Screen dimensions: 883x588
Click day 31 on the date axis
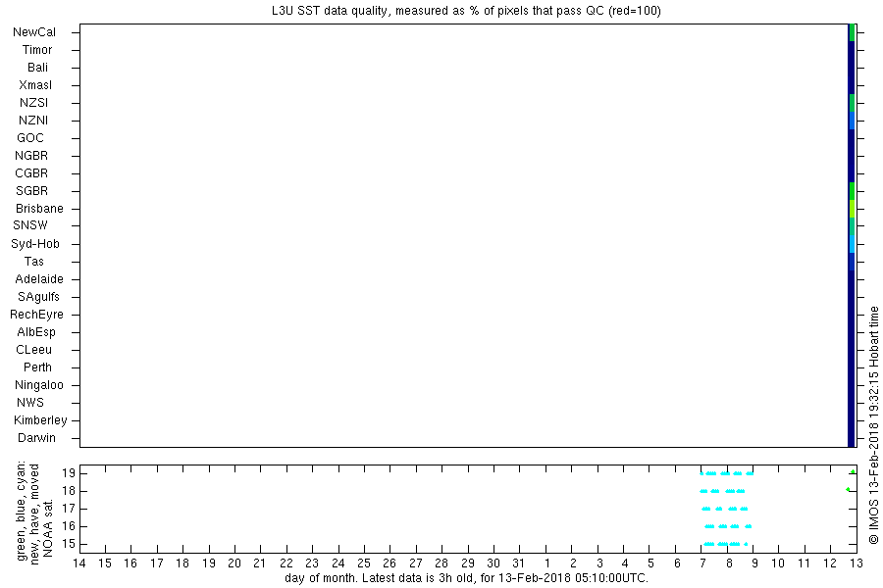pyautogui.click(x=519, y=563)
